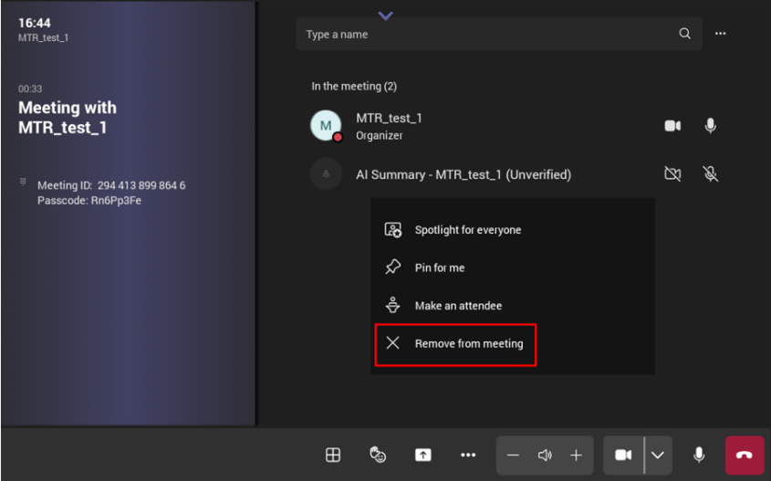Mute the microphone in the bottom toolbar
Screen dimensions: 771x481
(699, 455)
